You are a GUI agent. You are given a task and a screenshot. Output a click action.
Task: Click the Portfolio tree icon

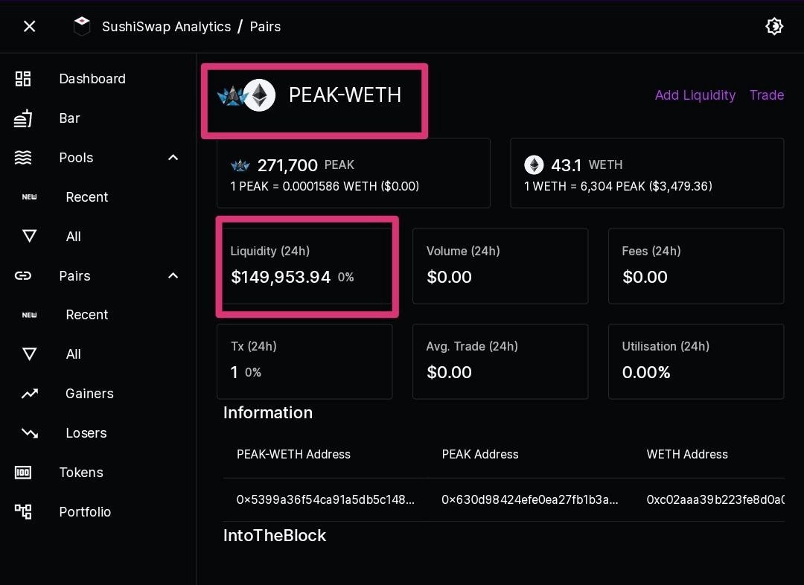23,511
